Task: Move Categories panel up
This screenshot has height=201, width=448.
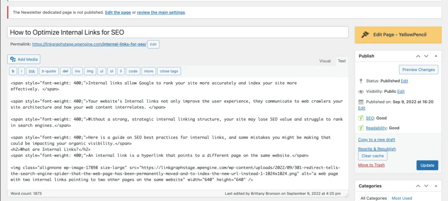Action: tap(418, 186)
